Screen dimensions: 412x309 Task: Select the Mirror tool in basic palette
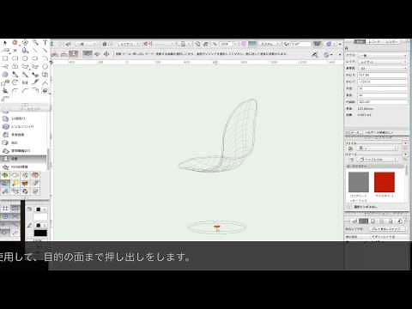point(25,82)
